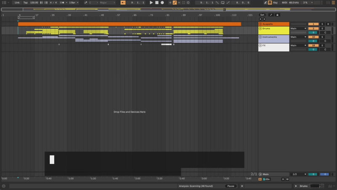Image resolution: width=337 pixels, height=190 pixels.
Task: Solo the Instruments track
Action: (x=322, y=37)
